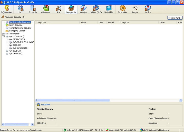
Task: Click the Tamamlanmamış Dosyalar icon
Action: coord(7,28)
